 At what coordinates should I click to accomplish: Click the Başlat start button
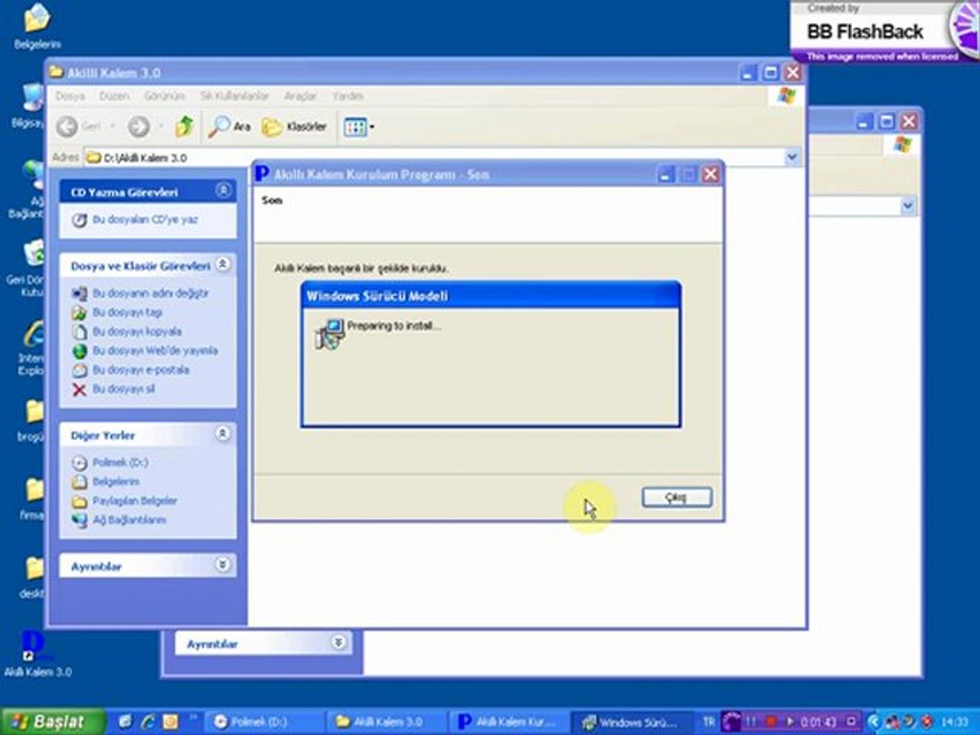53,721
